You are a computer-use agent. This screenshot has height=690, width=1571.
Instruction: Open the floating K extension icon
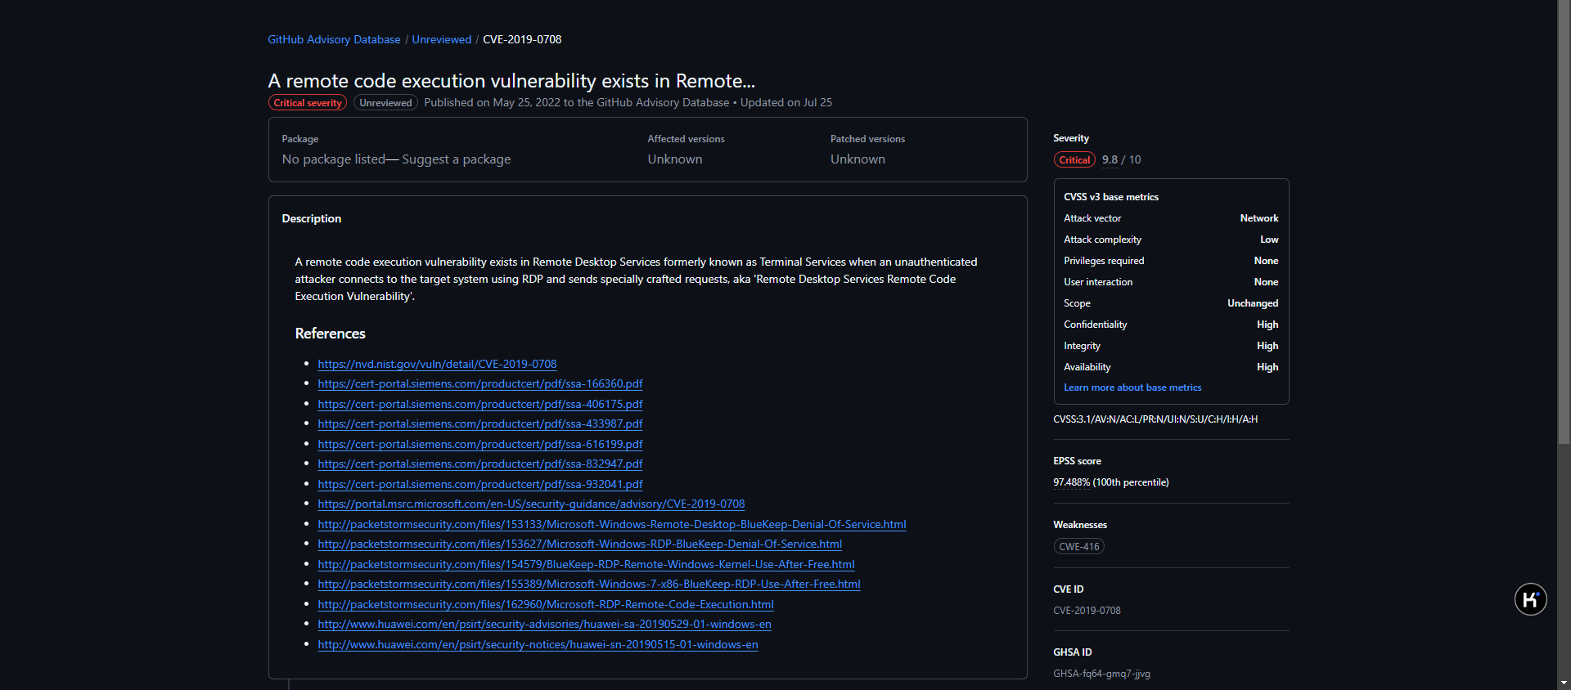point(1530,599)
